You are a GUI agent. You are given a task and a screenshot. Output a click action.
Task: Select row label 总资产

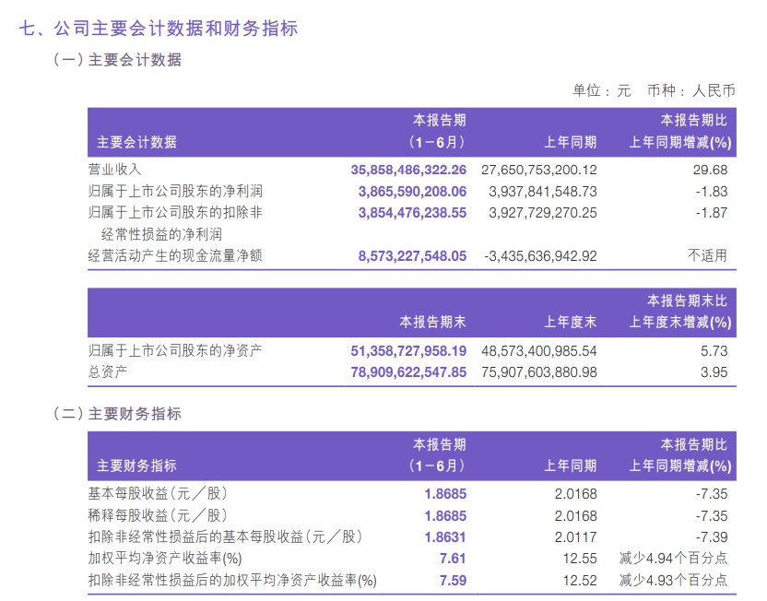point(108,371)
